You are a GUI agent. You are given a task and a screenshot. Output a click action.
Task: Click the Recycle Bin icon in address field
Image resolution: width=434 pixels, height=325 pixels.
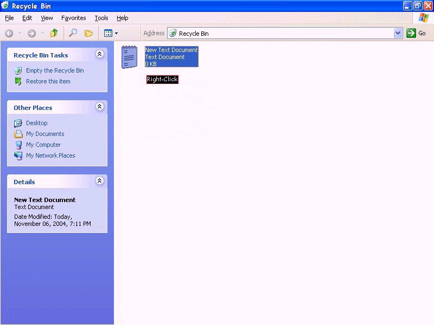click(x=173, y=33)
